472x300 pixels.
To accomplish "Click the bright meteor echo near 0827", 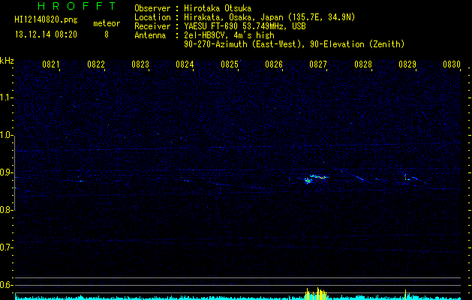I will [x=316, y=178].
